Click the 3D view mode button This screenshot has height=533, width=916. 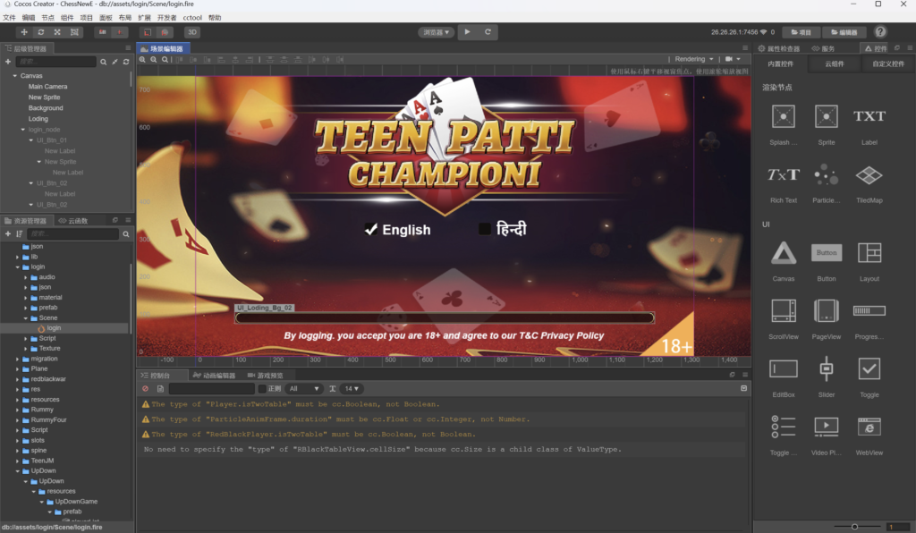[192, 32]
